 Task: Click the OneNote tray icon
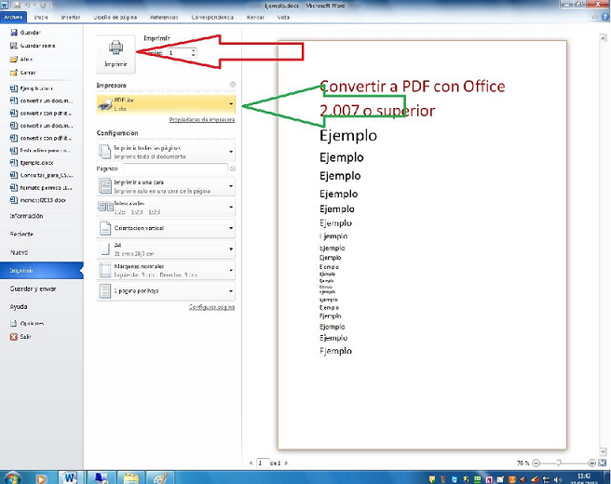[489, 479]
